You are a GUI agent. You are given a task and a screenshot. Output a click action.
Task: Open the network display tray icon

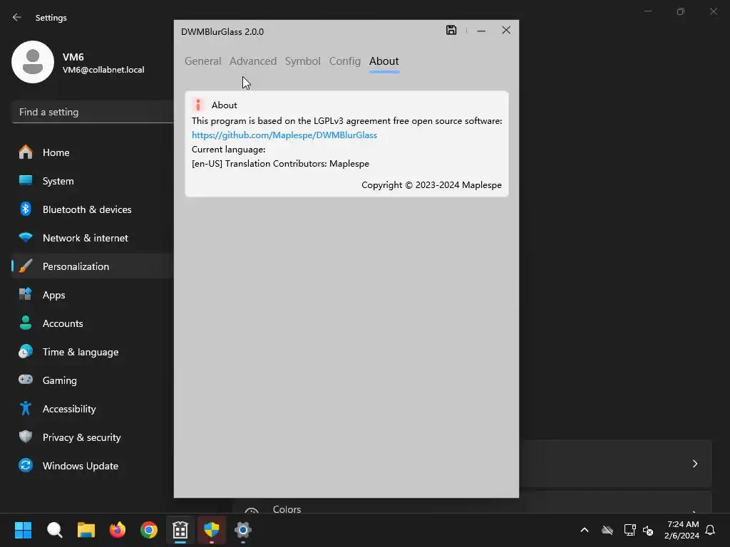click(x=629, y=530)
